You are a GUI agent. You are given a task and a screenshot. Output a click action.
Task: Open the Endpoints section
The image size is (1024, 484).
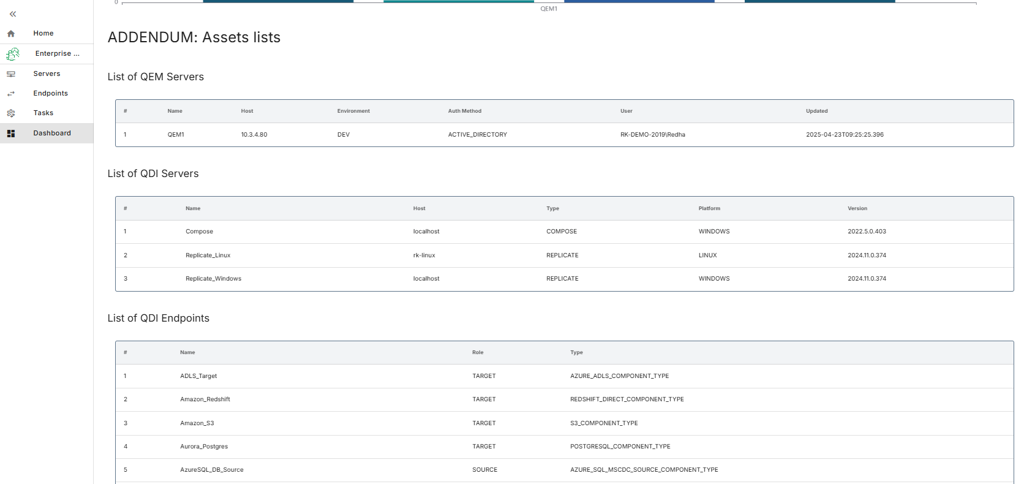click(x=50, y=94)
